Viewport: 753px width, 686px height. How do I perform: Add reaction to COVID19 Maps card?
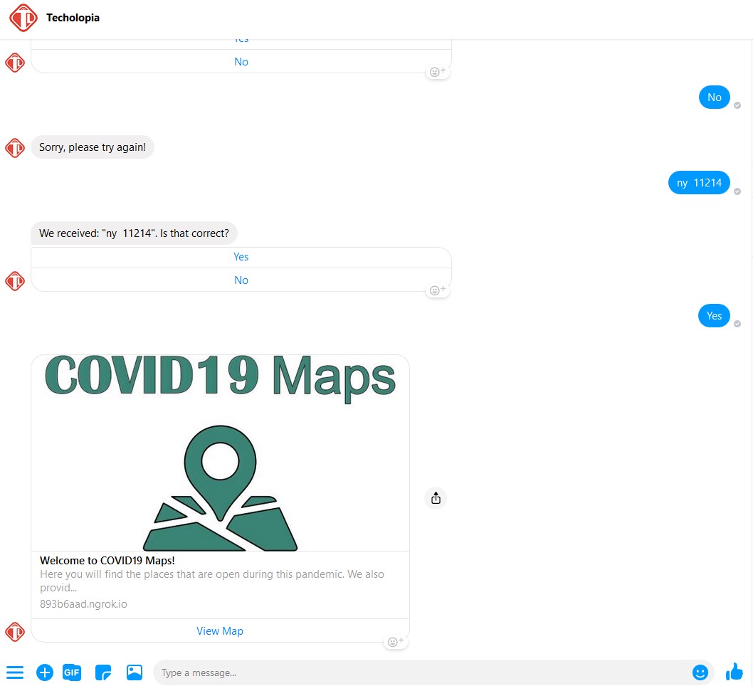[x=396, y=642]
